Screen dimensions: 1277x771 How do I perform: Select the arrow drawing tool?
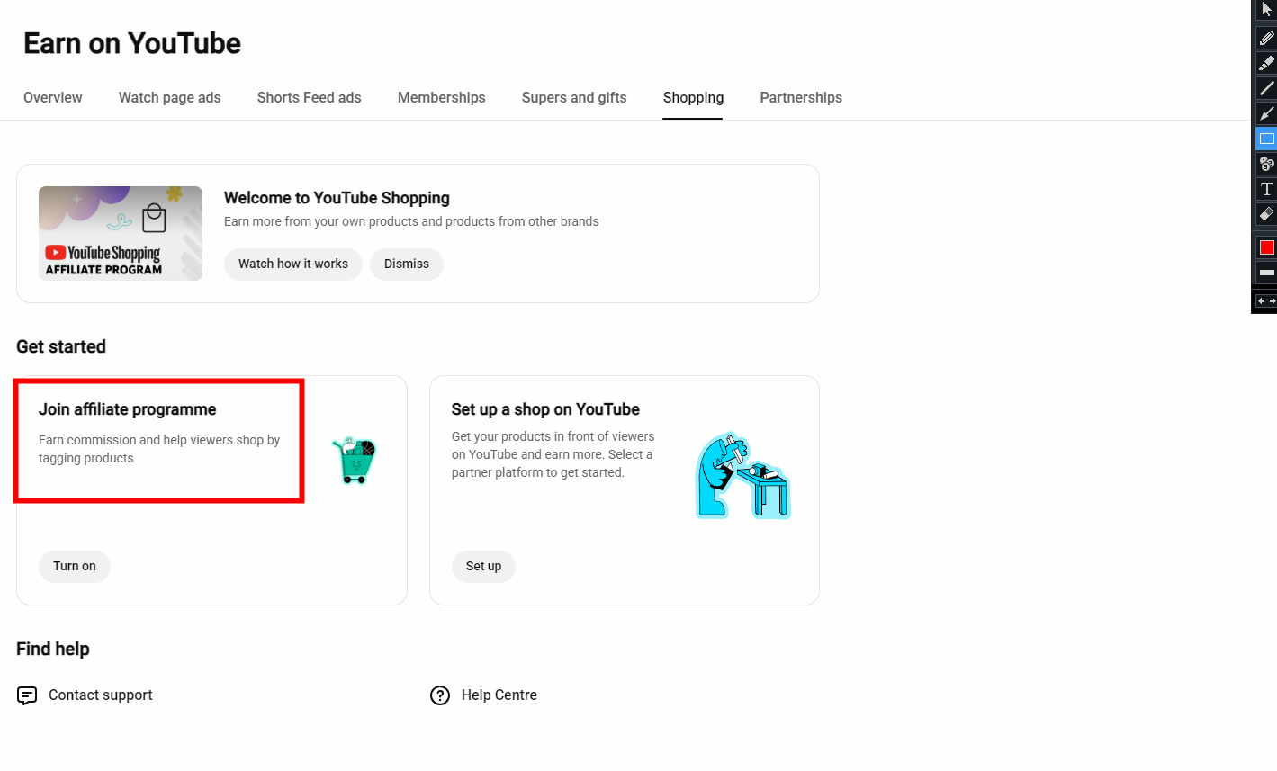tap(1266, 113)
